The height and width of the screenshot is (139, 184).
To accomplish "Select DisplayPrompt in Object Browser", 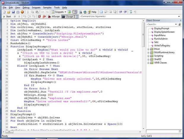I will click(x=161, y=29).
